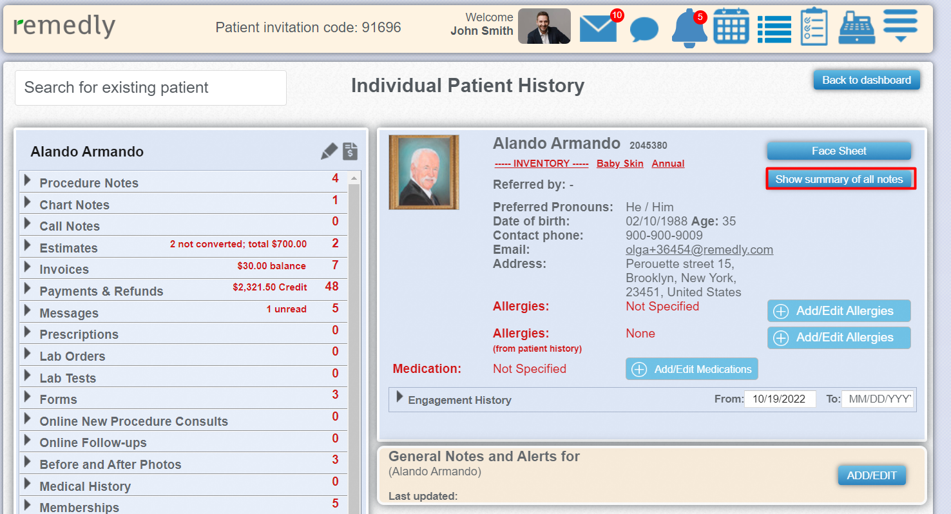Screen dimensions: 951x514
Task: Click Show summary of all notes
Action: tap(839, 179)
